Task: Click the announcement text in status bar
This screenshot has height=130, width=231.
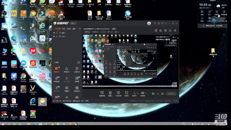Action: pos(72,101)
